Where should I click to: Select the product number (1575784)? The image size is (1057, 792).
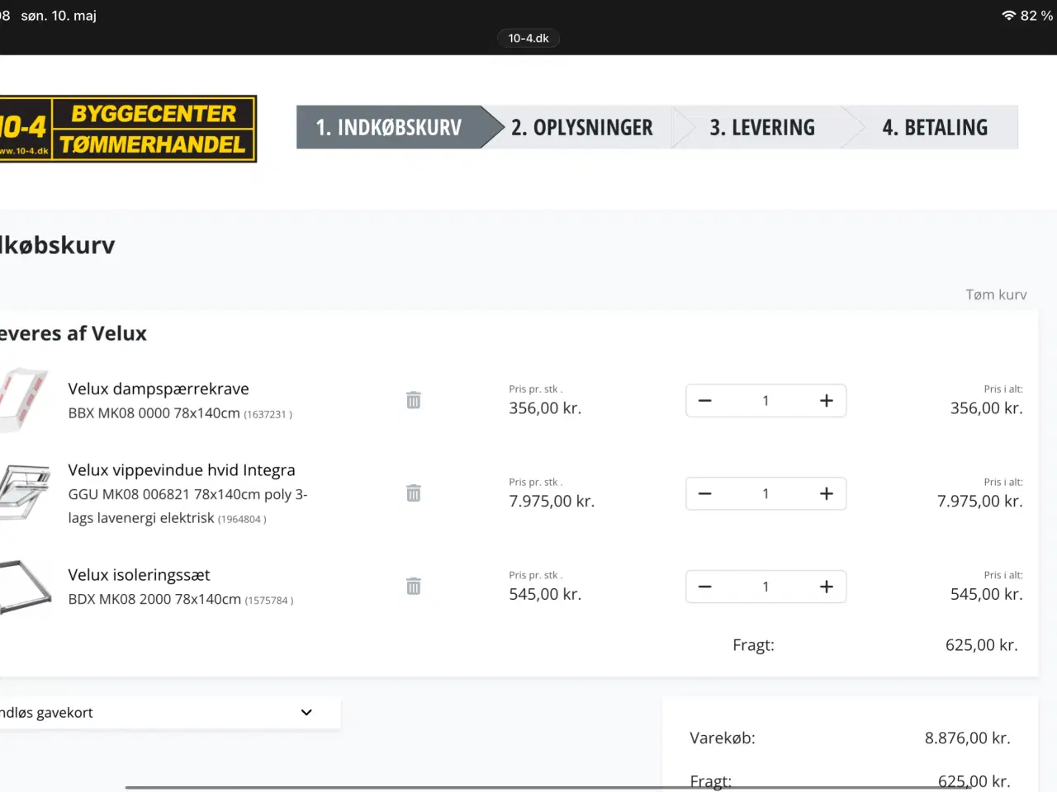tap(269, 601)
